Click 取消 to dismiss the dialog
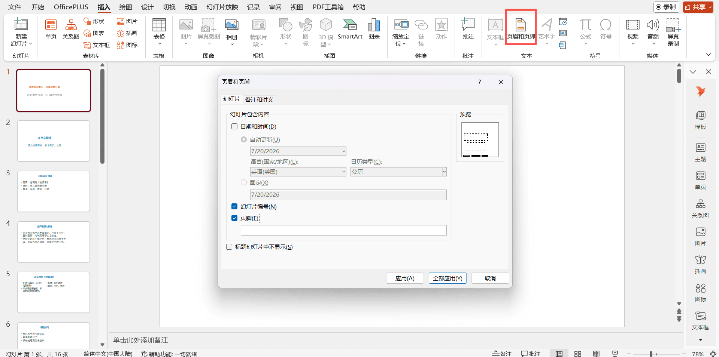 (x=490, y=278)
